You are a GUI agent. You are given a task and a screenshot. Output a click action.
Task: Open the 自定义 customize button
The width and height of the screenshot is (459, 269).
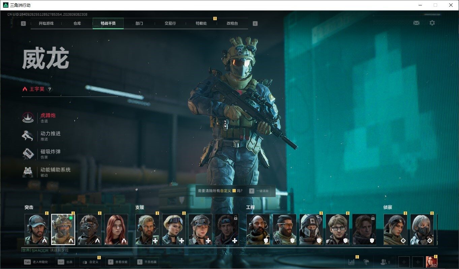pyautogui.click(x=90, y=262)
